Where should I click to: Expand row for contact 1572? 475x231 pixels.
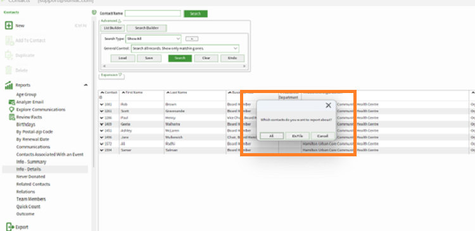(101, 144)
